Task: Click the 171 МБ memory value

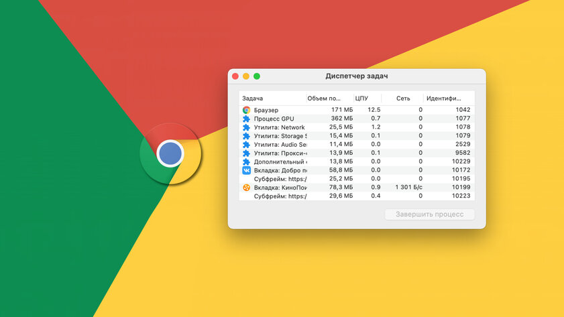Action: coord(342,110)
